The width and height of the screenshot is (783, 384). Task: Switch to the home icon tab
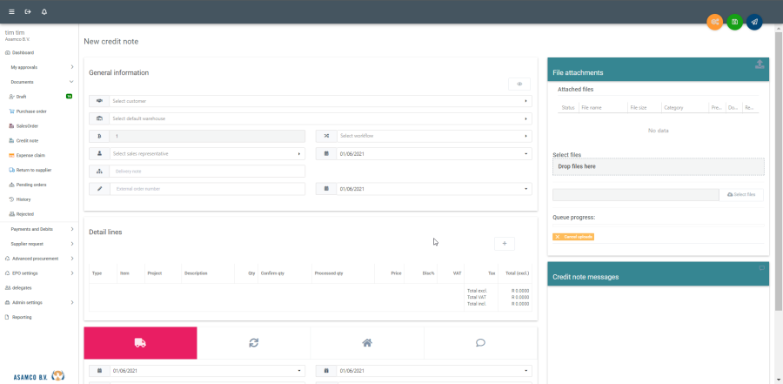pyautogui.click(x=367, y=343)
